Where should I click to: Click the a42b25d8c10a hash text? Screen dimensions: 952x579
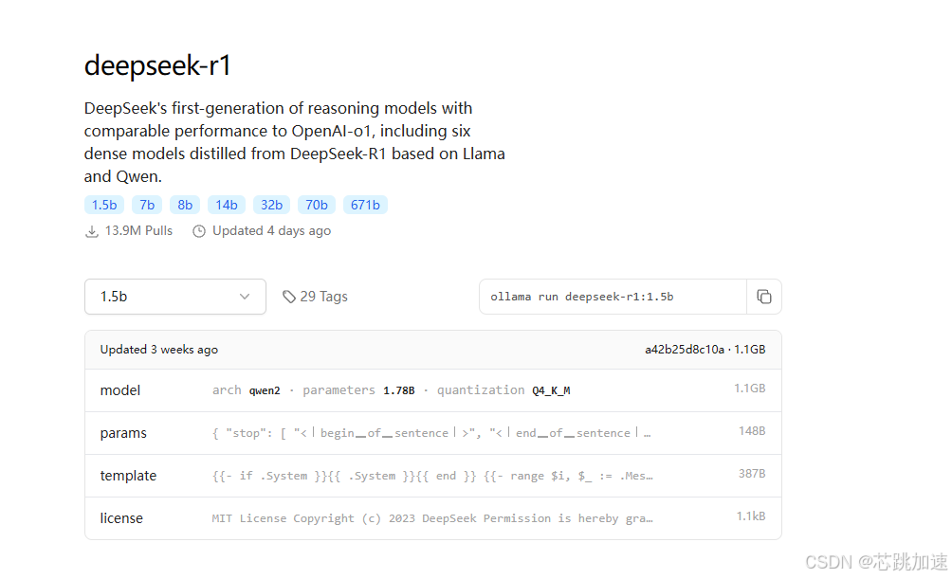click(685, 350)
